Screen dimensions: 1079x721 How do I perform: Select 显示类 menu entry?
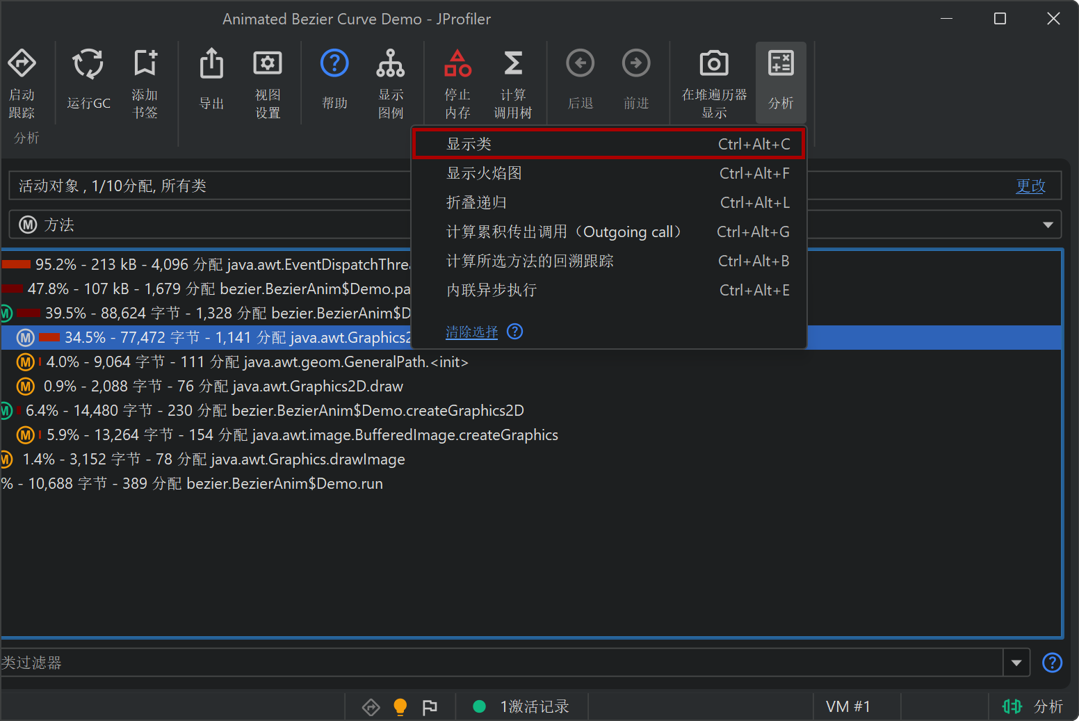608,144
